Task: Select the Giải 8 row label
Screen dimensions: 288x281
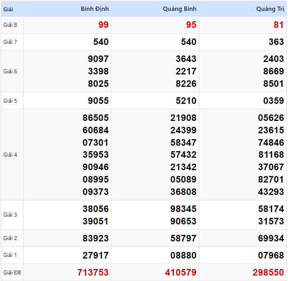Action: [10, 25]
